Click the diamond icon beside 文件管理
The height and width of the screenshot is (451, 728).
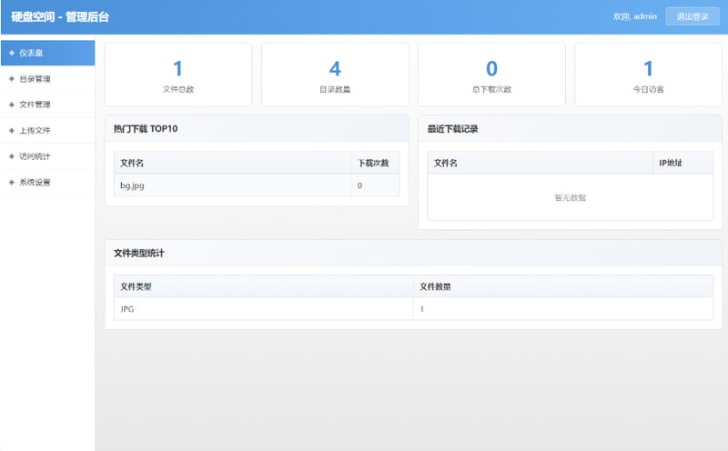click(11, 105)
